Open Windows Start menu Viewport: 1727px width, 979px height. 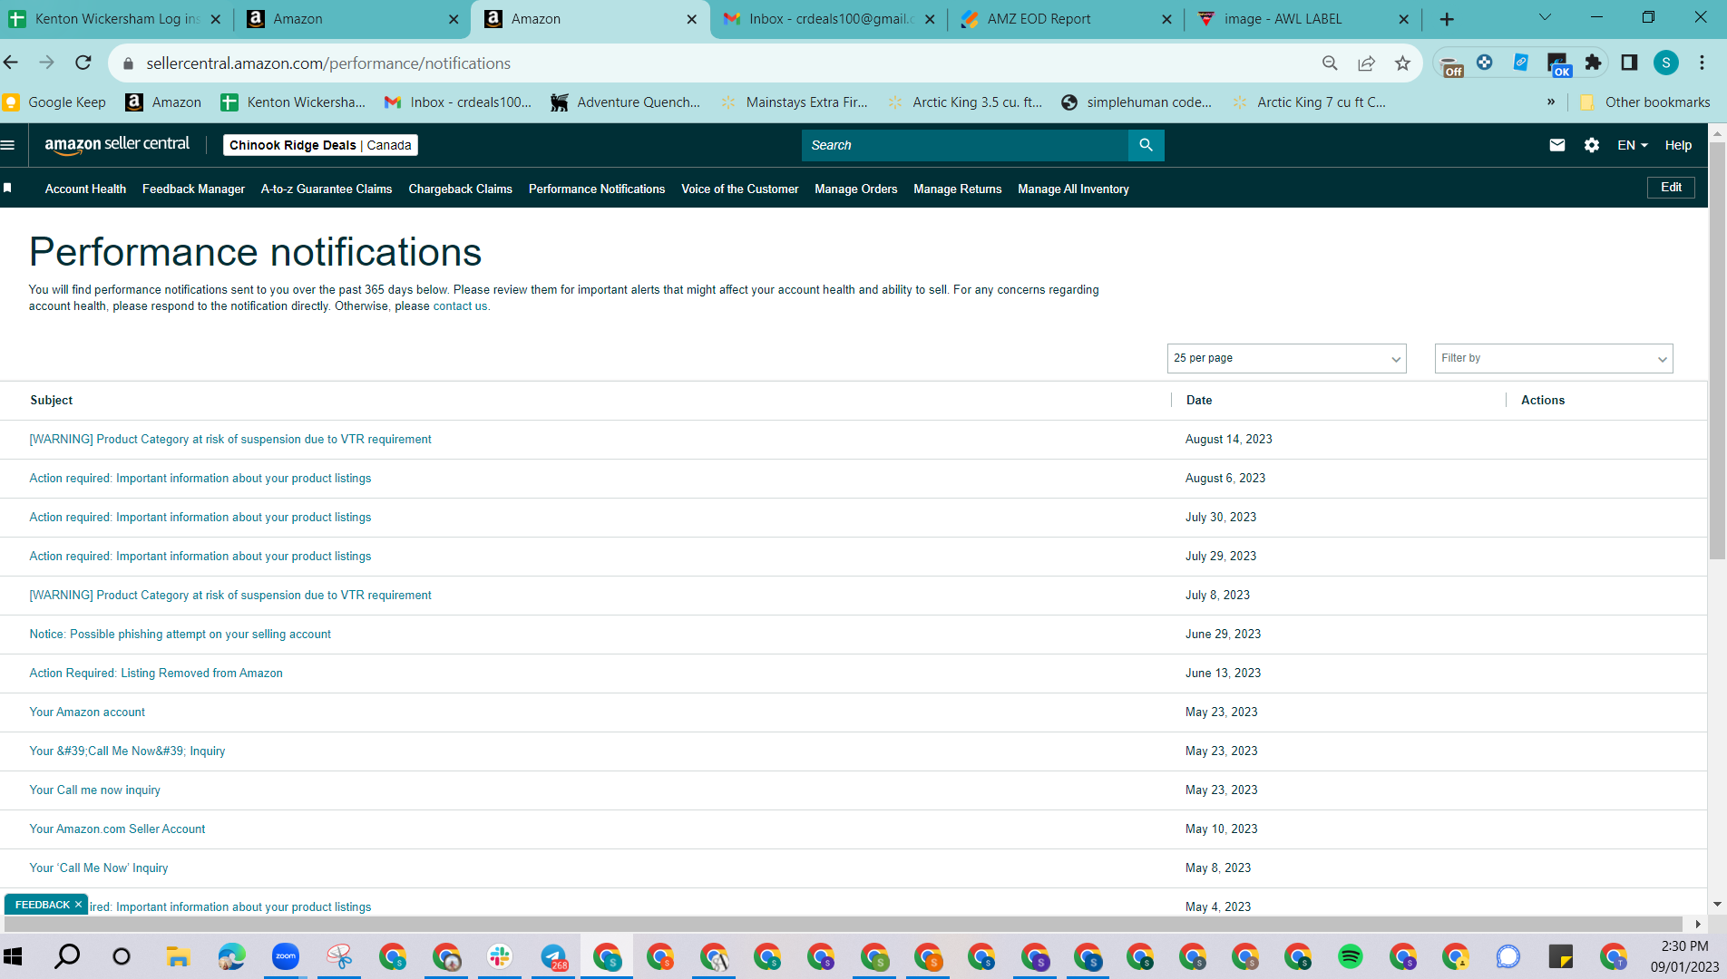[13, 956]
